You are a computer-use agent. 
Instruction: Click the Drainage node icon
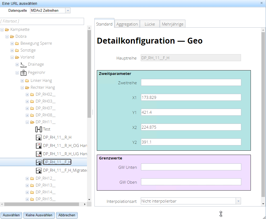tap(23, 64)
